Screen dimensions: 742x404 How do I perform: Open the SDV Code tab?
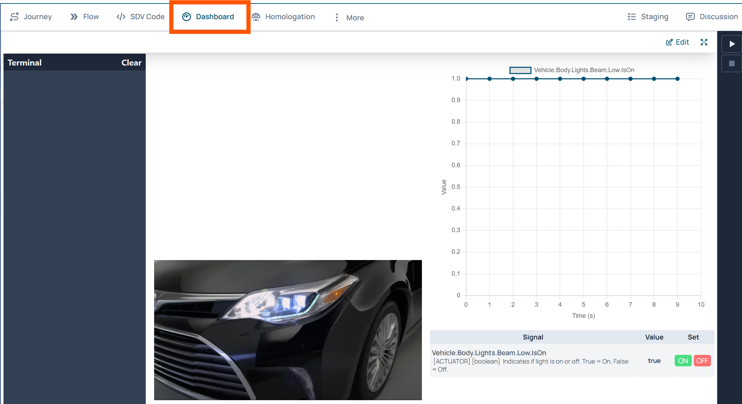[147, 17]
